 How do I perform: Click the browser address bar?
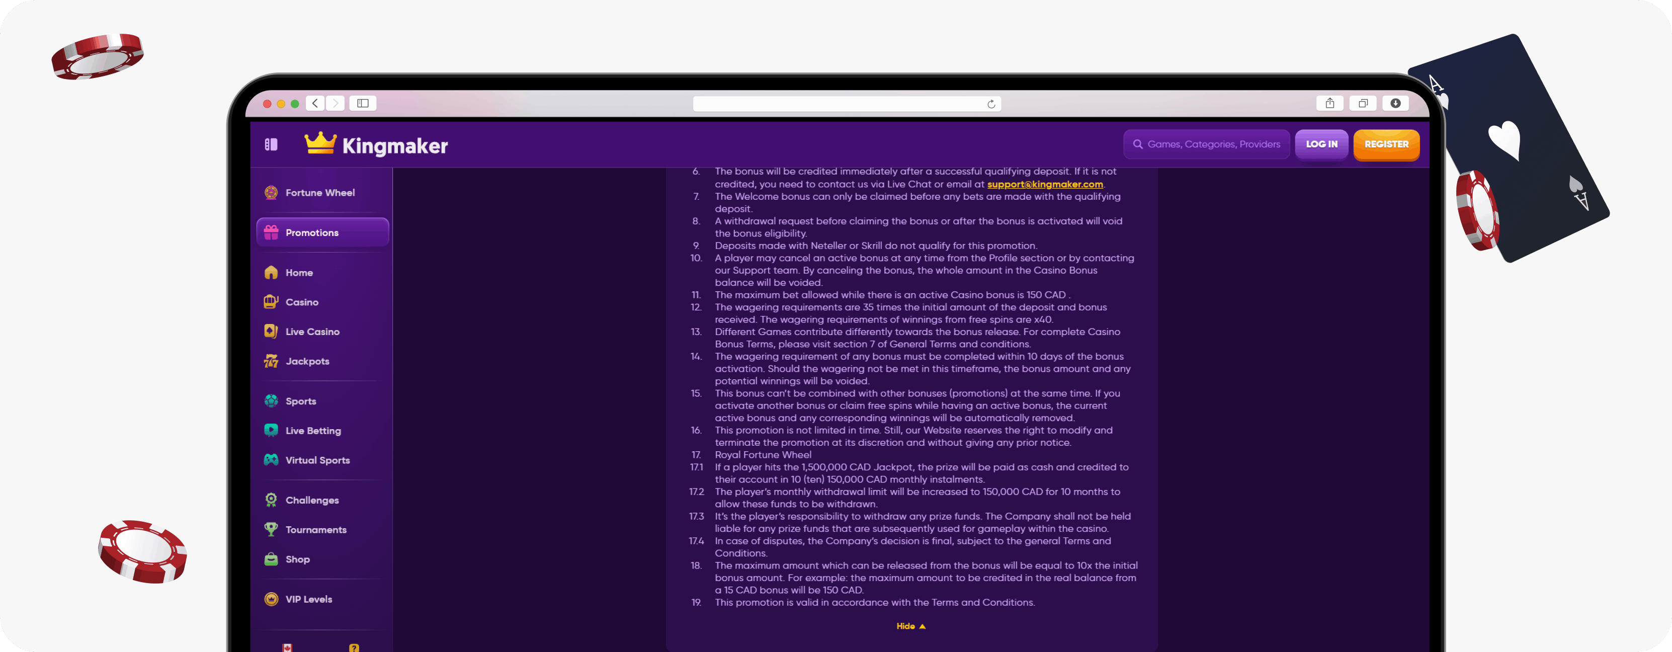pos(847,104)
